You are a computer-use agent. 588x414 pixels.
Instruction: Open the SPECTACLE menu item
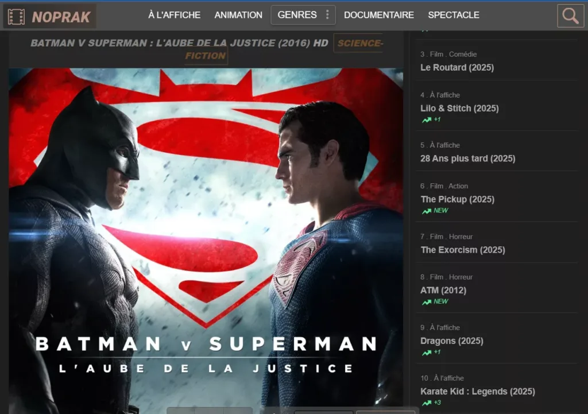point(454,15)
